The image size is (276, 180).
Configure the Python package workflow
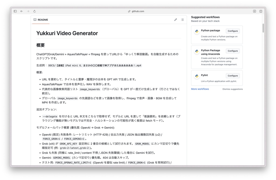click(x=233, y=31)
